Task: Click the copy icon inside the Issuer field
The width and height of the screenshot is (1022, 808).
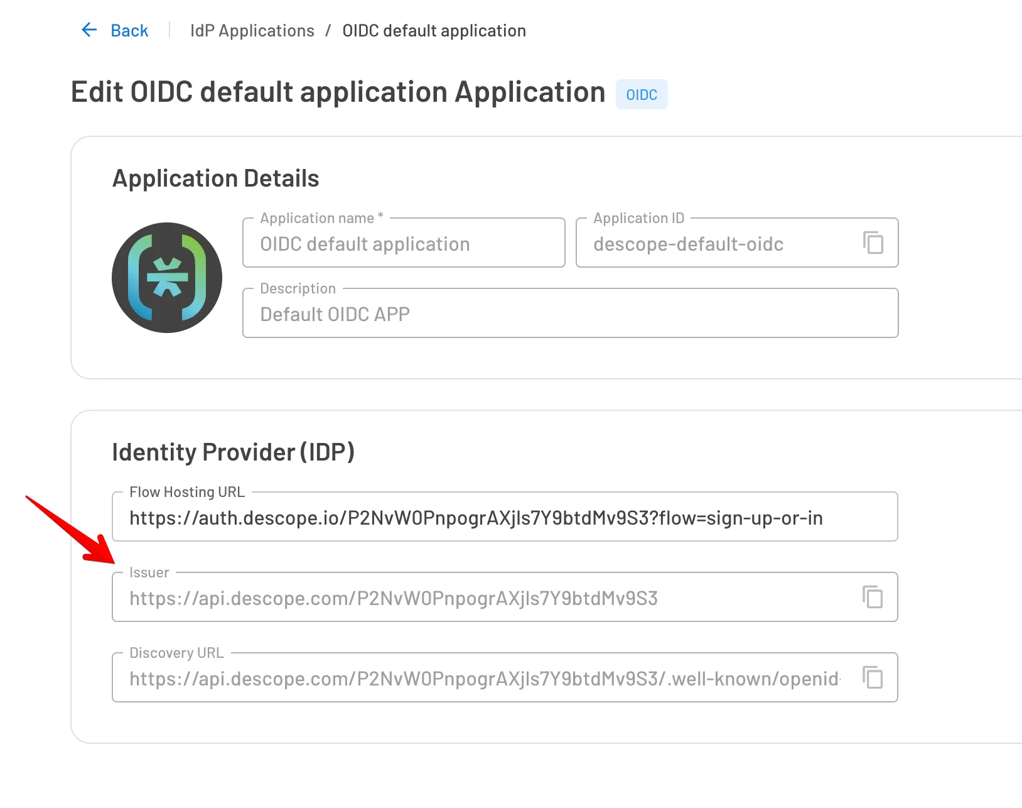Action: click(873, 598)
